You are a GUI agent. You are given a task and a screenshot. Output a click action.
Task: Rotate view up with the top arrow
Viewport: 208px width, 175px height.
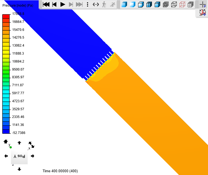click(x=19, y=143)
